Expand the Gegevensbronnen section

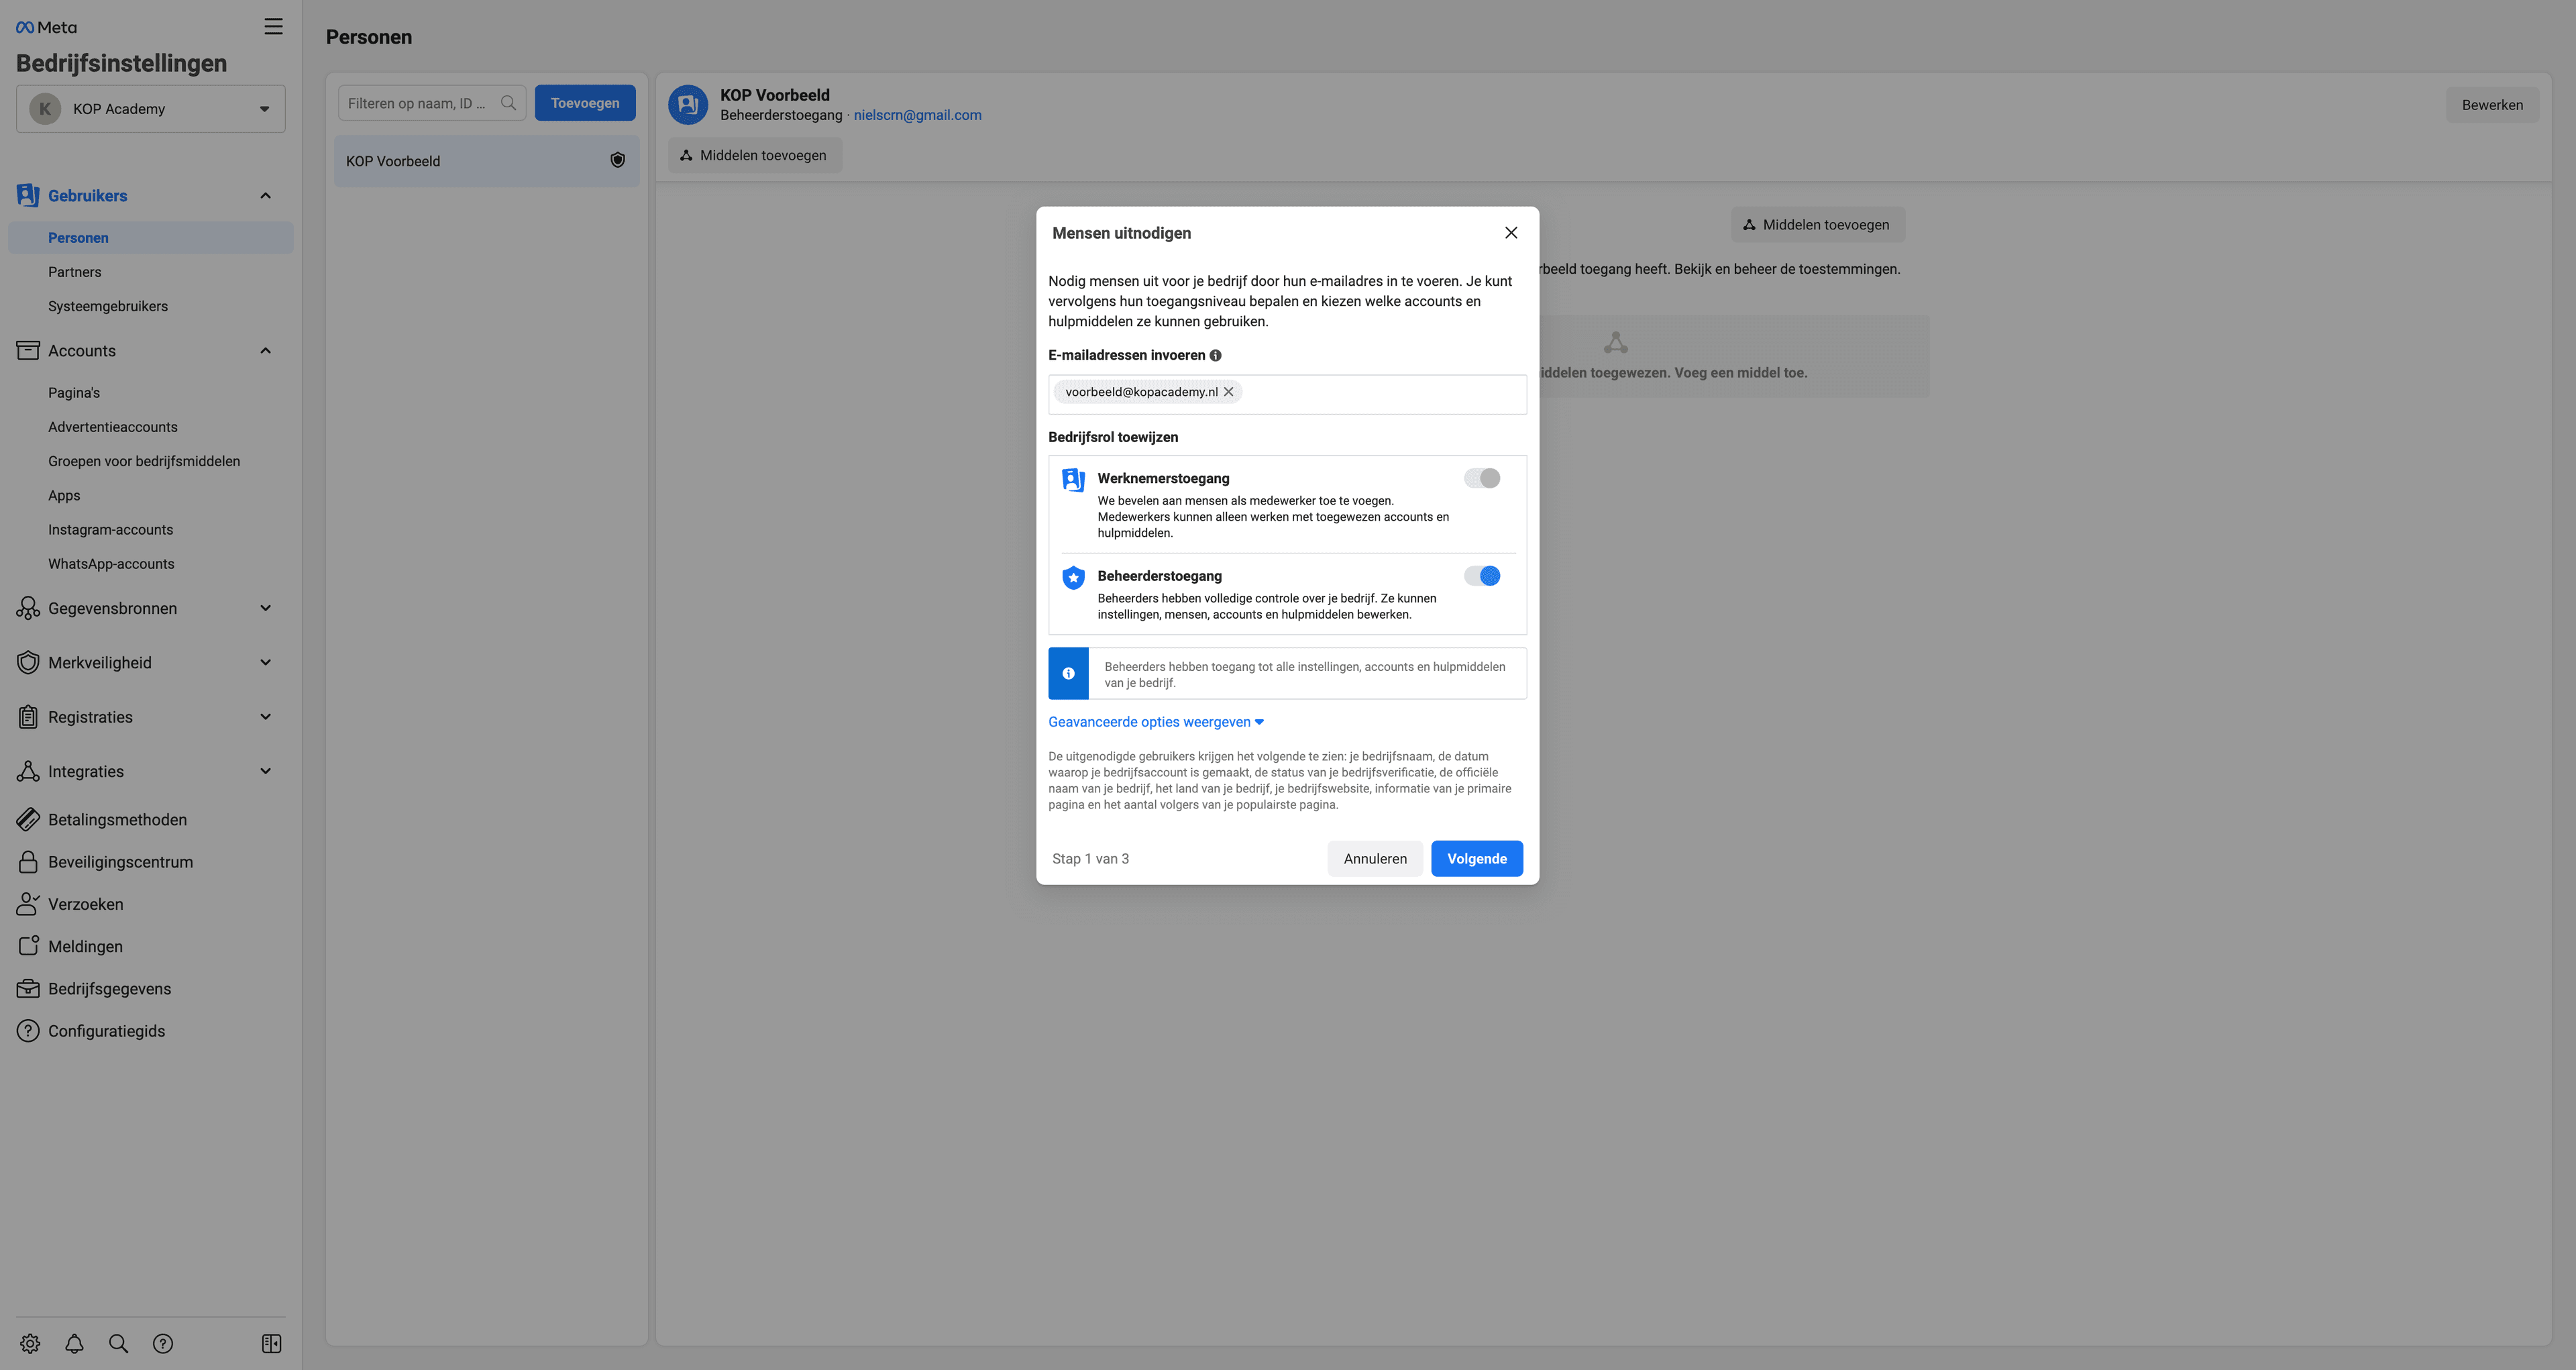tap(265, 608)
